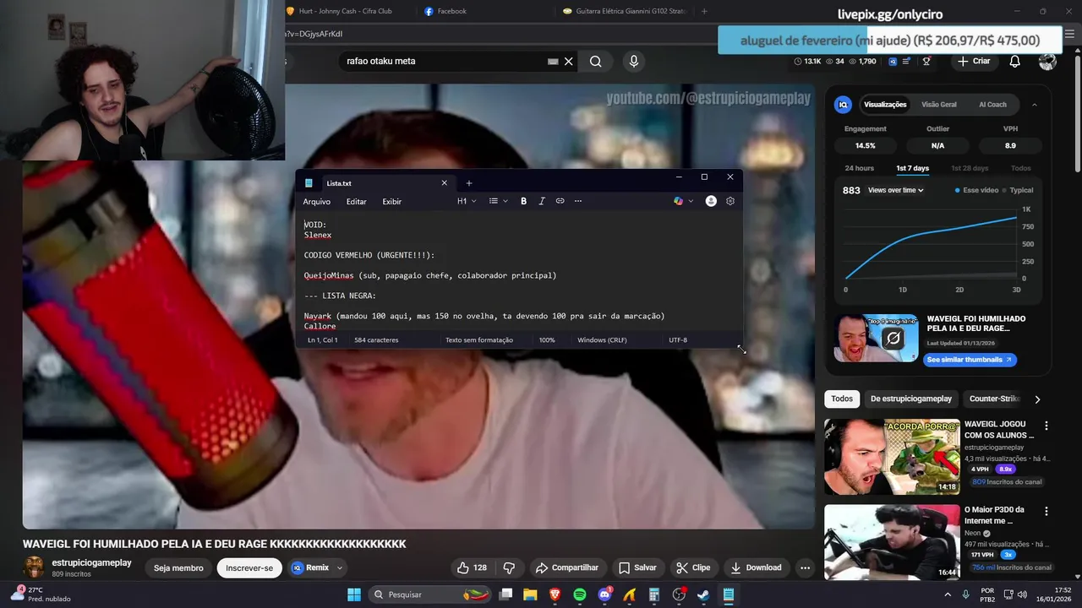Click Windows (CRLF) line ending indicator
The height and width of the screenshot is (608, 1082).
tap(602, 340)
